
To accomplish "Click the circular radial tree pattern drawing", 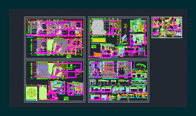I will (32, 93).
